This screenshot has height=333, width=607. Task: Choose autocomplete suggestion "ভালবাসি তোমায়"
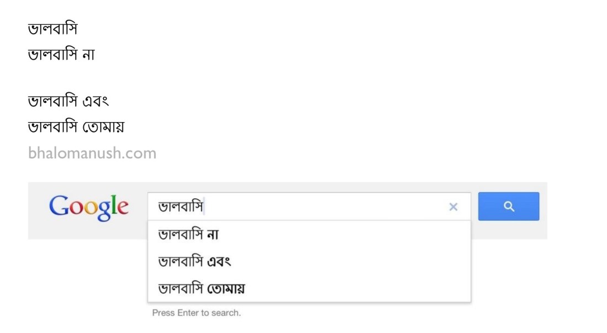click(201, 288)
